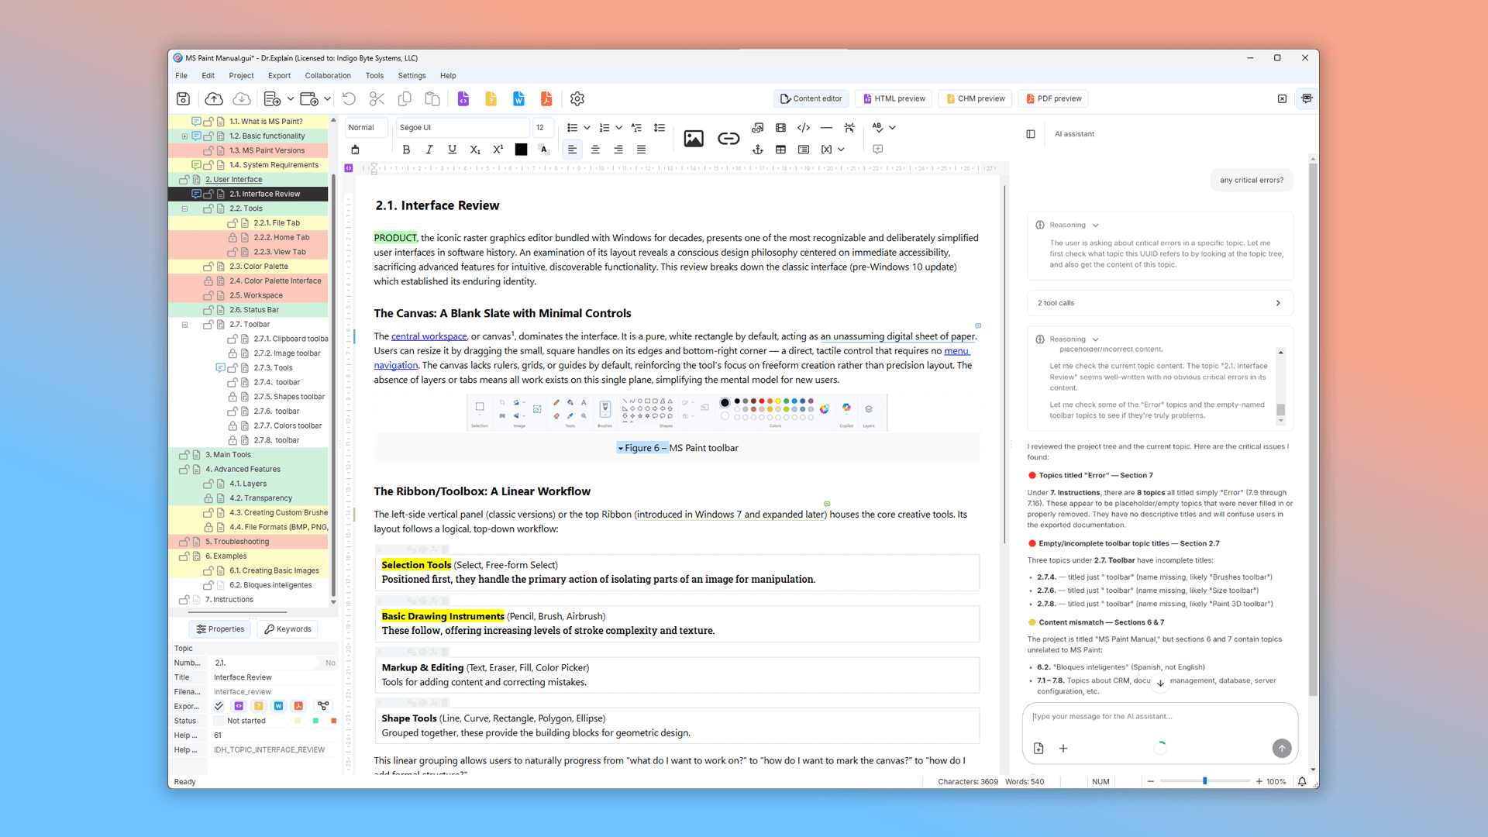Click the AI assistant message input field
The image size is (1488, 837).
(x=1159, y=717)
